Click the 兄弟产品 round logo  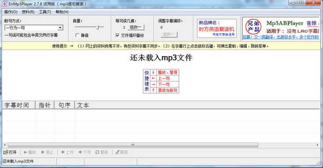click(254, 27)
